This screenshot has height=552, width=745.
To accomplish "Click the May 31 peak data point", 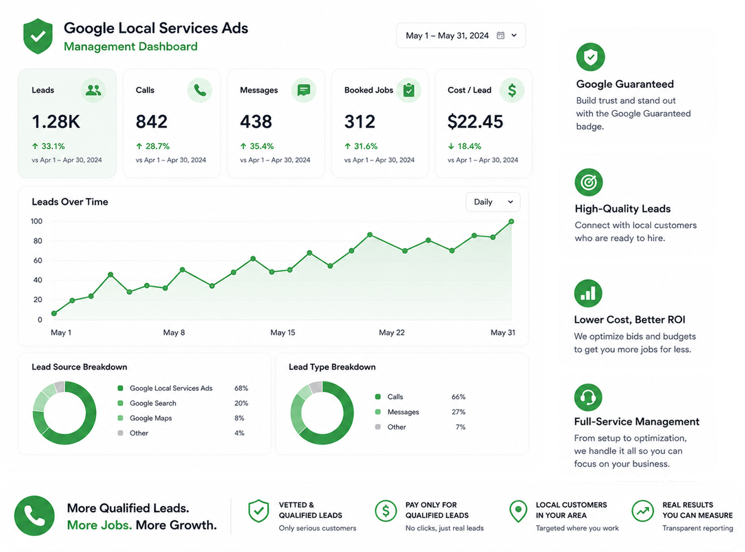I will [x=511, y=221].
